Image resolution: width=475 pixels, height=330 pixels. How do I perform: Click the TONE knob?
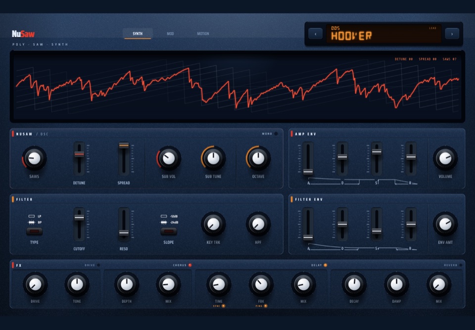tap(77, 284)
